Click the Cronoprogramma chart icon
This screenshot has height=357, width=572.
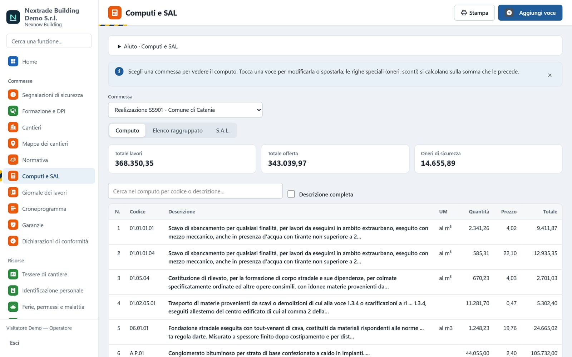(x=13, y=208)
